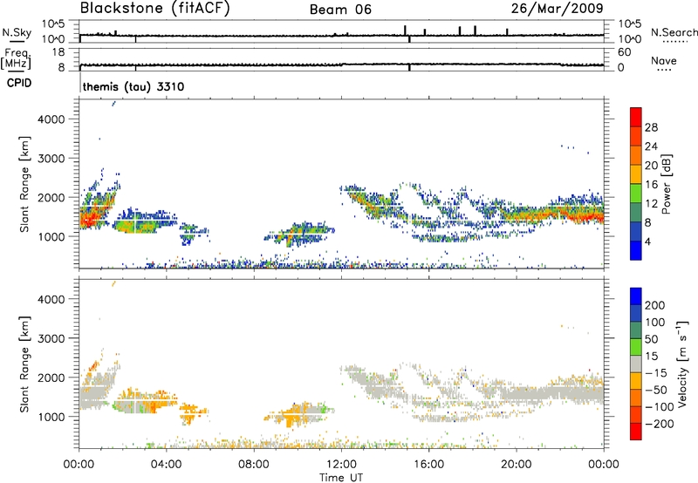Image resolution: width=698 pixels, height=483 pixels.
Task: Click 'Slant Range [km]' label of the velocity panel
Action: 24,364
